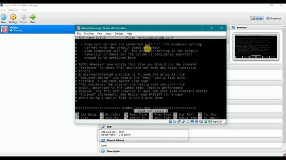Open Help menu in debian VM window
Screen dimensions: 286x160
pyautogui.click(x=129, y=34)
